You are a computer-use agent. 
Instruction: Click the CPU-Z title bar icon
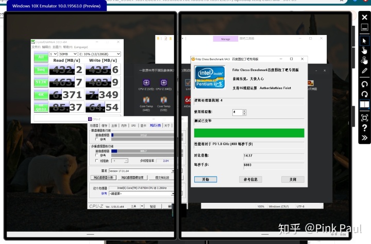click(x=90, y=119)
